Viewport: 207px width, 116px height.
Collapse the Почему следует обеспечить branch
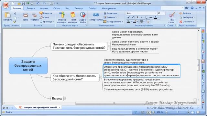pos(109,46)
